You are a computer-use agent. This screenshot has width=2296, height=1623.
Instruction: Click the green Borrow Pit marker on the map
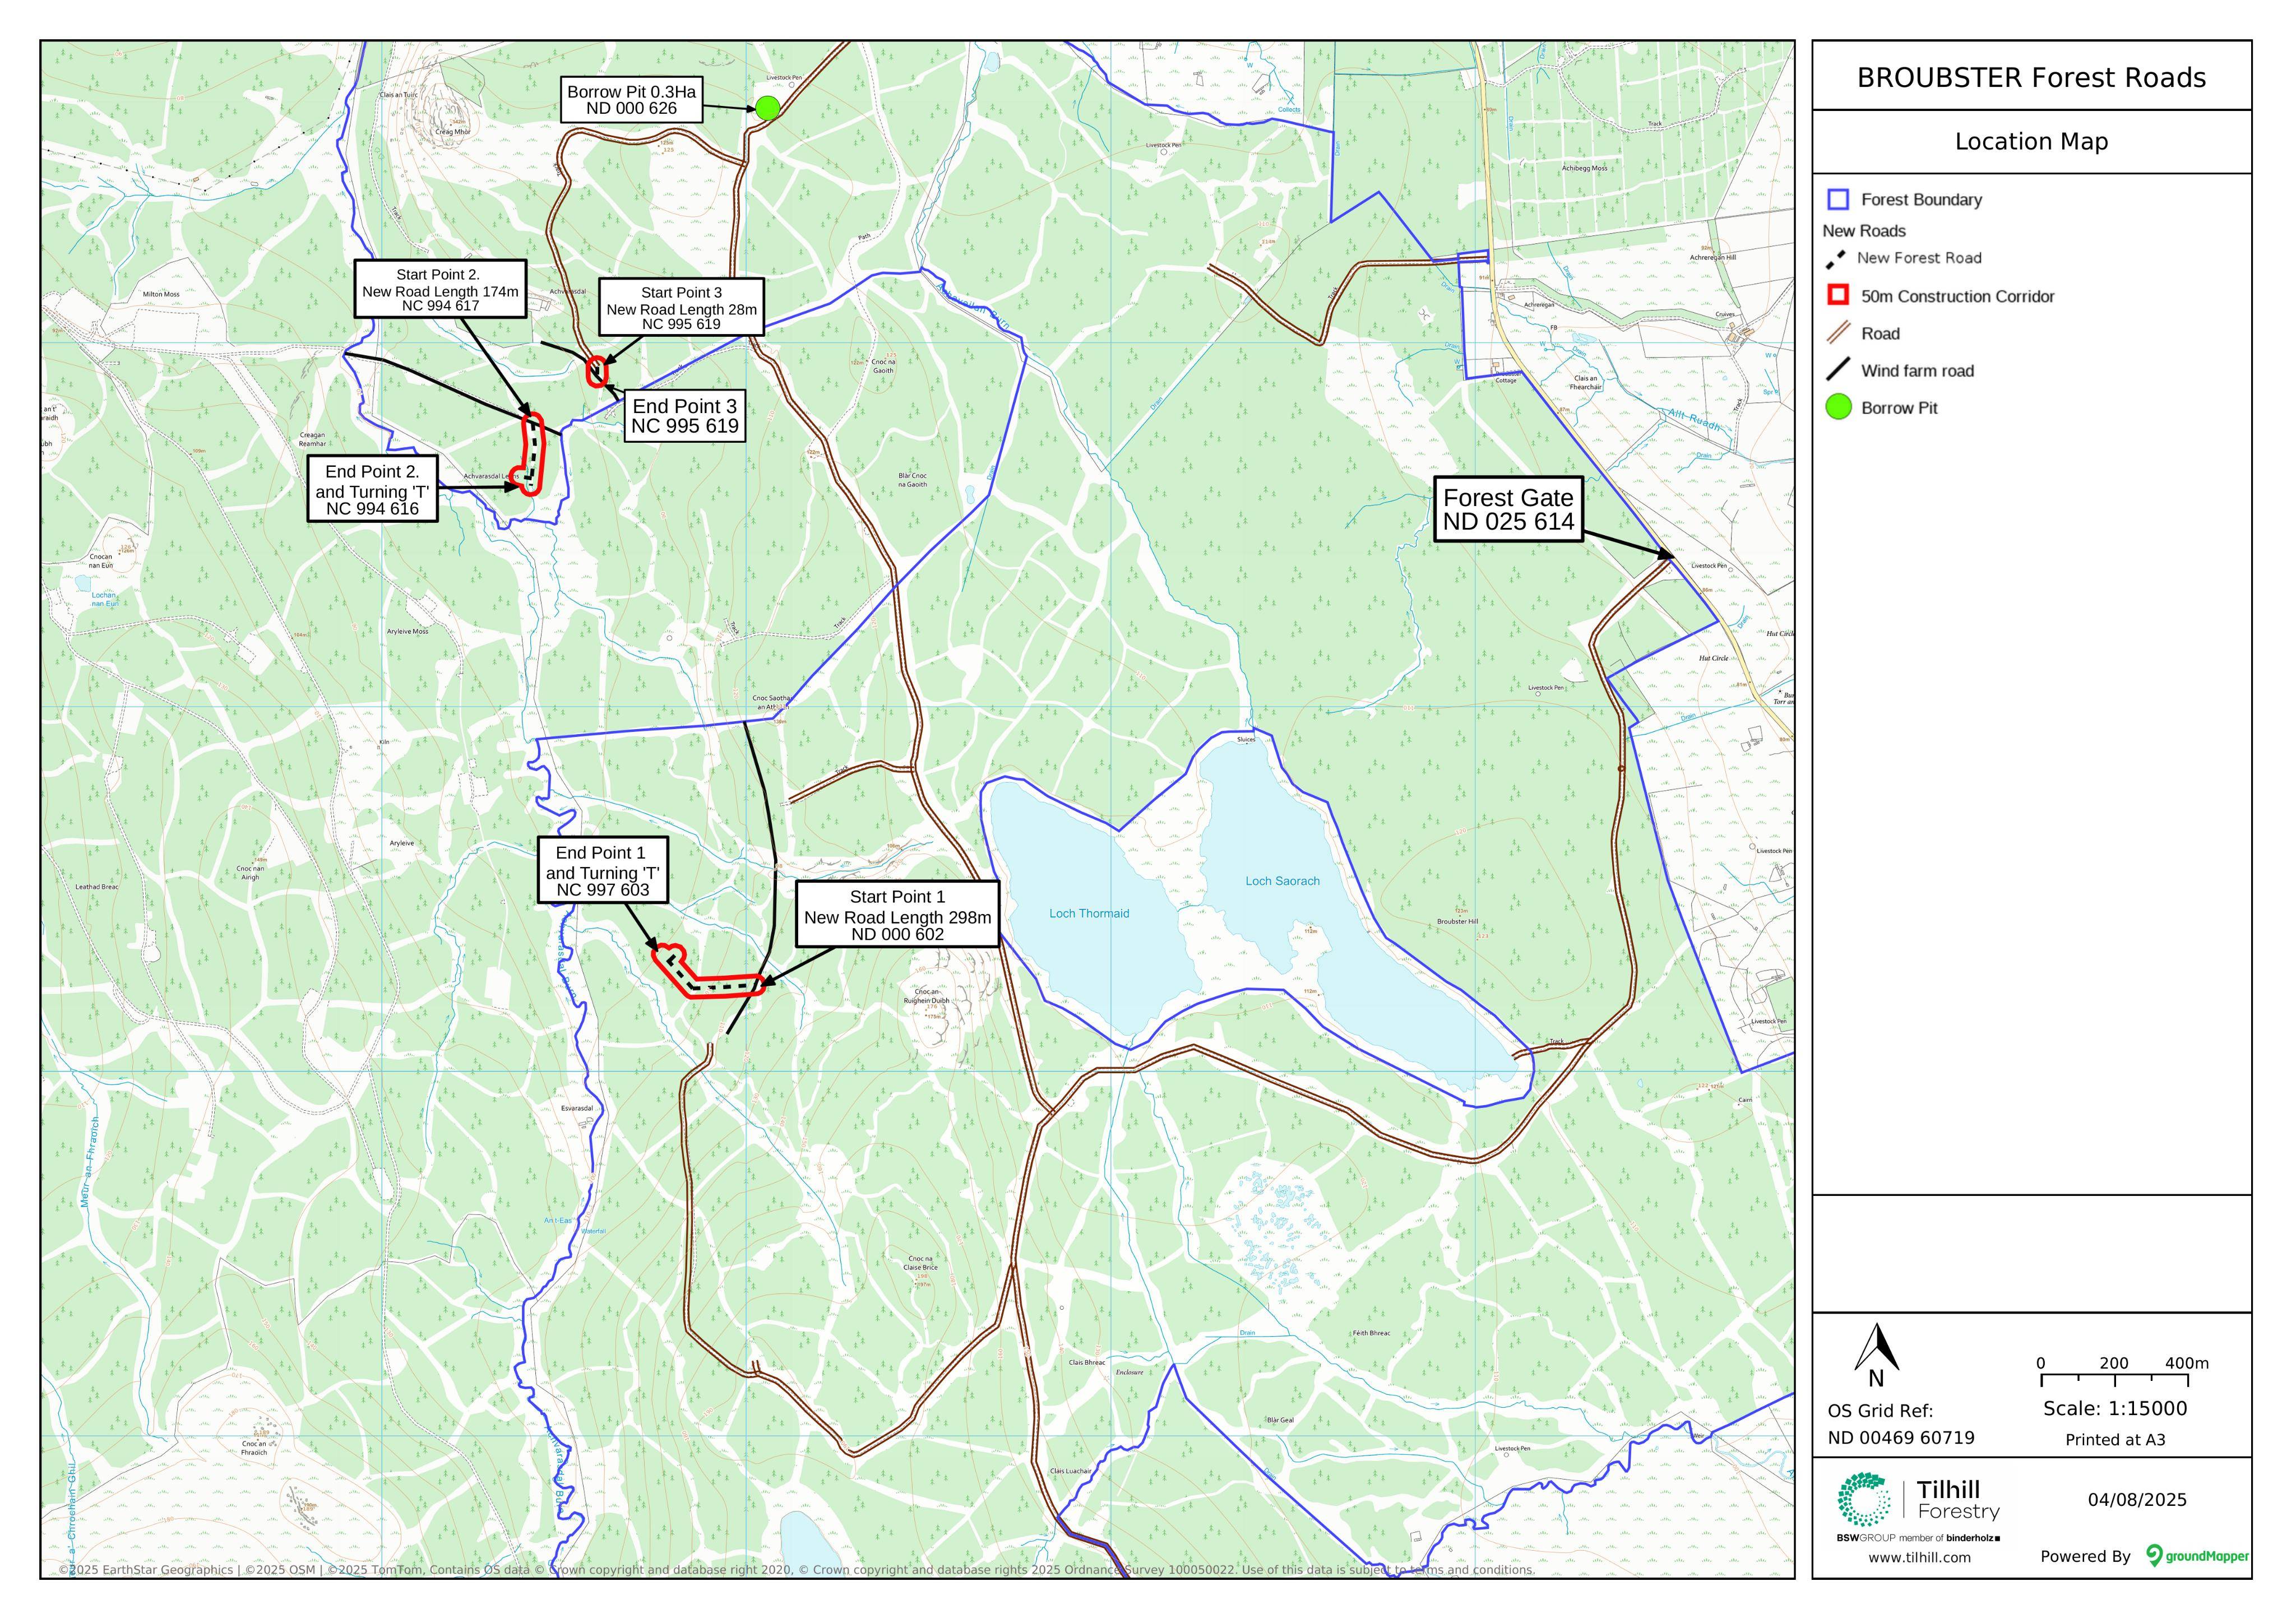point(767,108)
